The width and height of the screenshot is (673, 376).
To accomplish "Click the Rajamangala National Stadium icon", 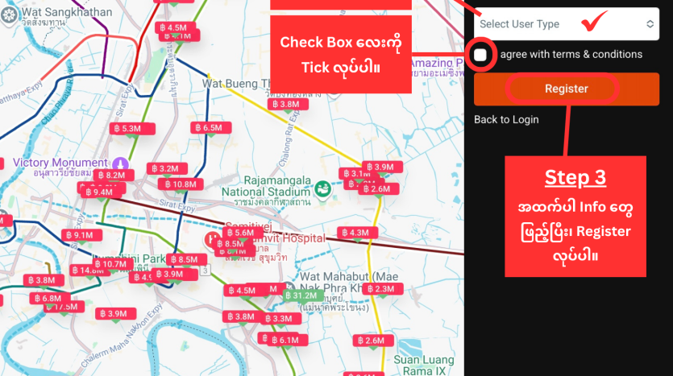I will (322, 188).
